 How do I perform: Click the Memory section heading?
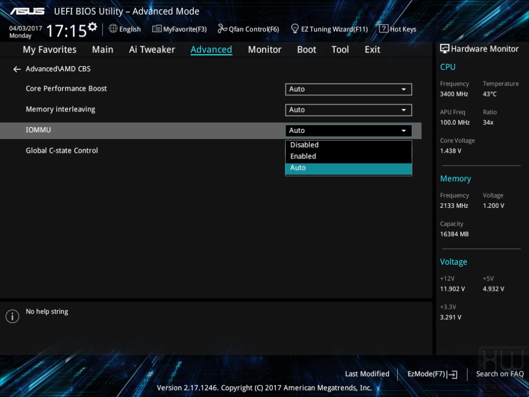pyautogui.click(x=455, y=179)
